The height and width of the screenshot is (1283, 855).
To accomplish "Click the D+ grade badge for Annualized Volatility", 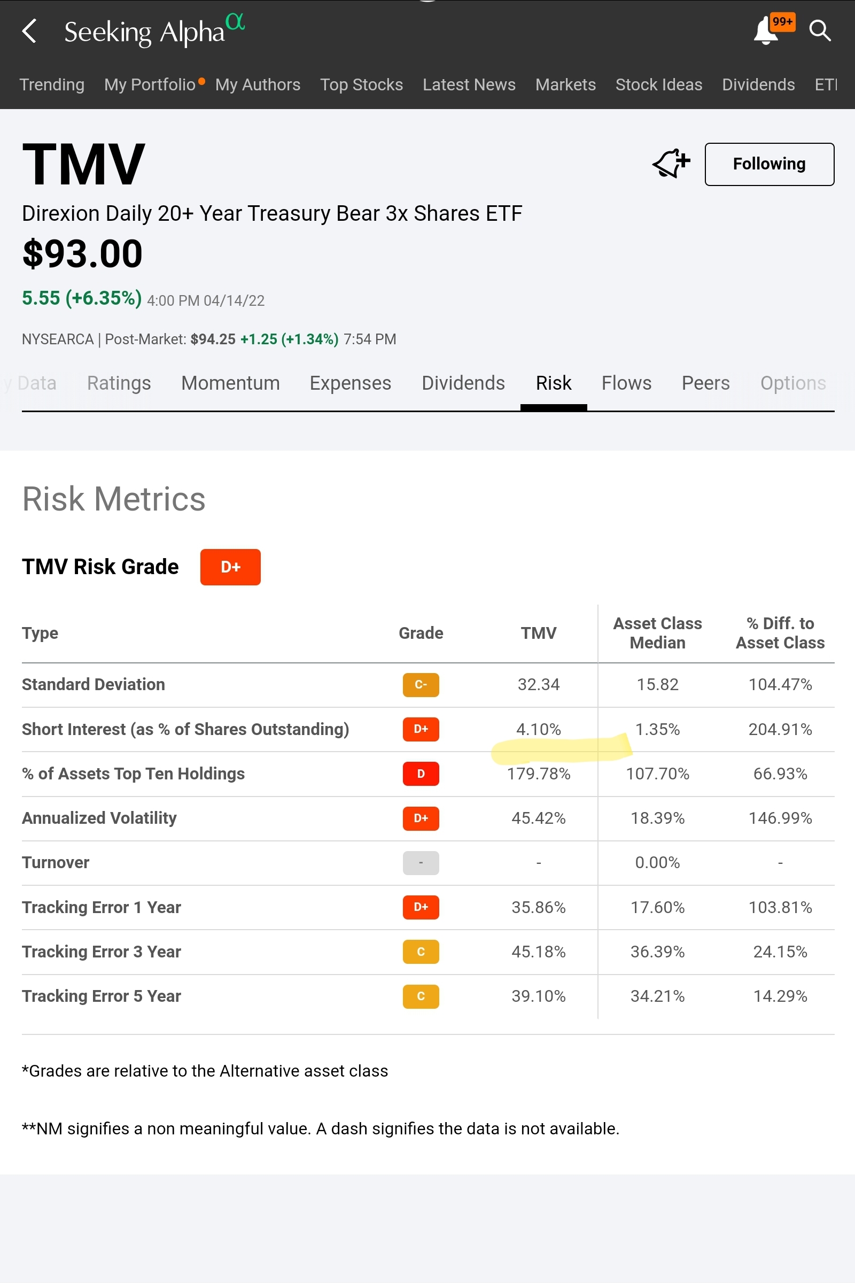I will pyautogui.click(x=421, y=818).
